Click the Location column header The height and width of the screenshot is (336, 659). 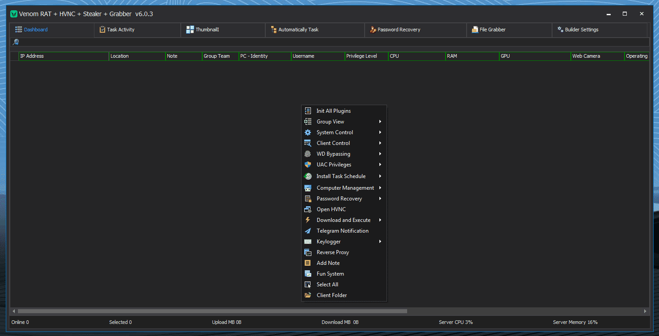[137, 56]
